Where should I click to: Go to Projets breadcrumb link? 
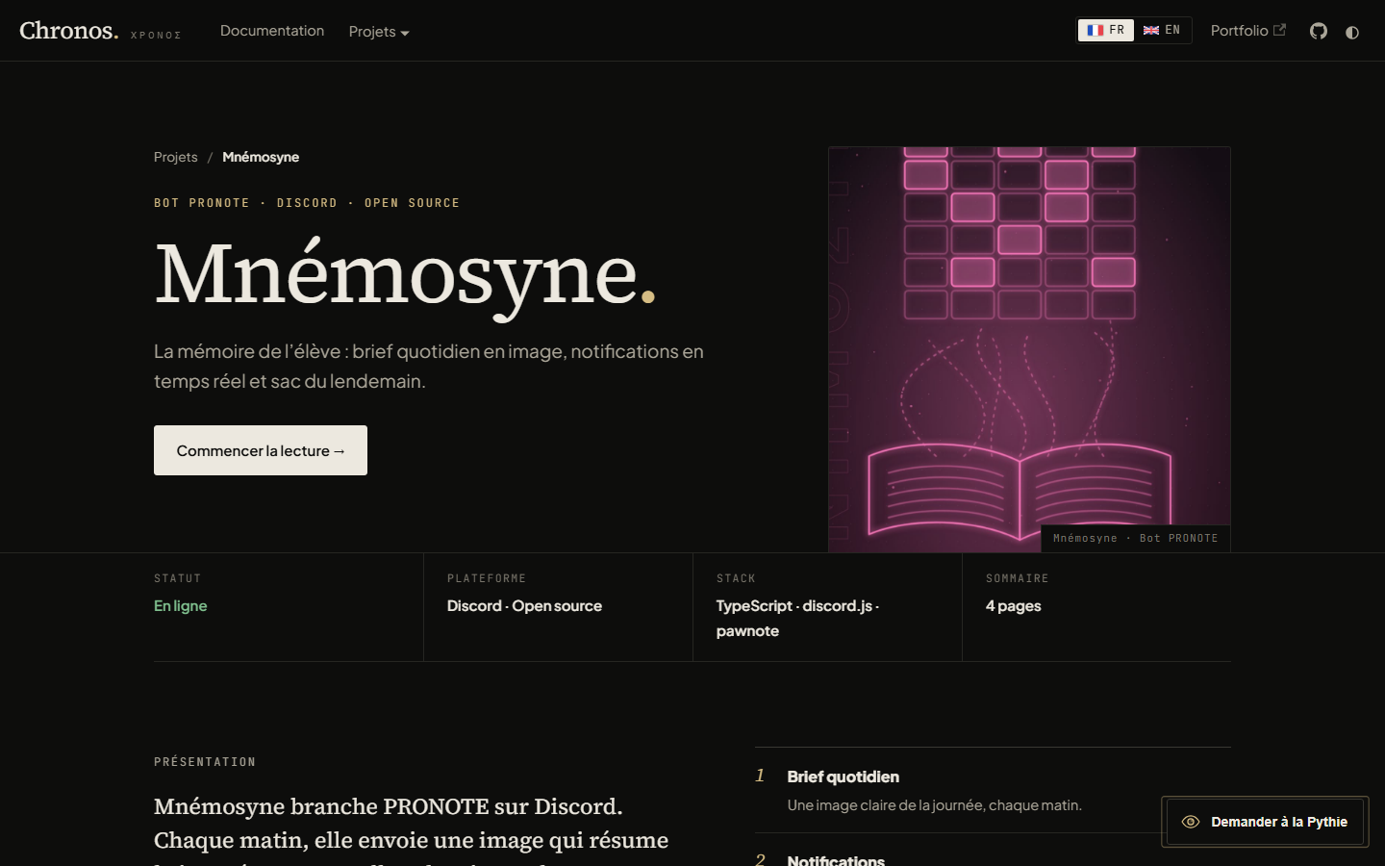coord(175,157)
